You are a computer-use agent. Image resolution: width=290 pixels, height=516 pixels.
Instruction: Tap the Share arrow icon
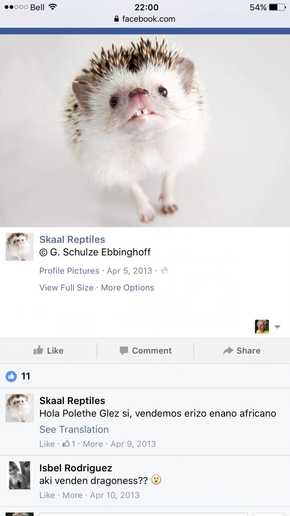pyautogui.click(x=228, y=351)
